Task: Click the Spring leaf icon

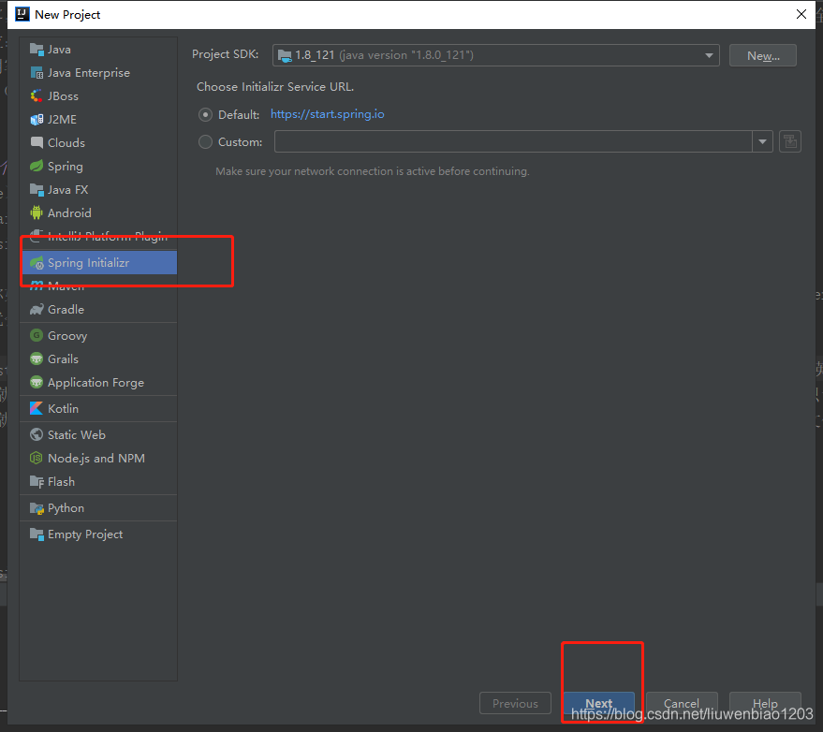Action: click(37, 167)
